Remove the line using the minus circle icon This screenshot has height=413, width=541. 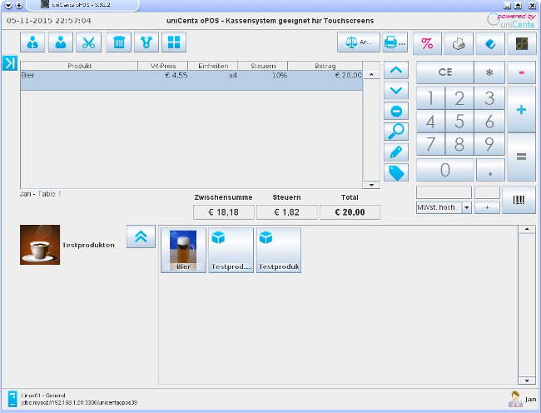click(396, 112)
